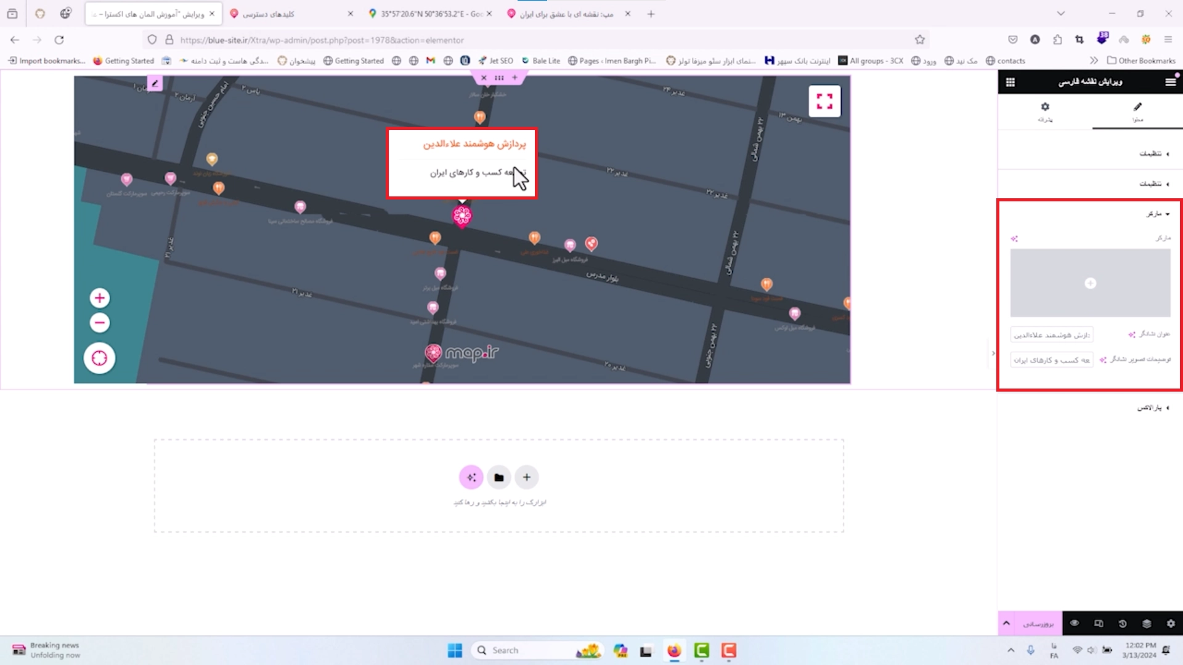Viewport: 1183px width, 665px height.
Task: Show hidden system tray icons
Action: (x=1010, y=650)
